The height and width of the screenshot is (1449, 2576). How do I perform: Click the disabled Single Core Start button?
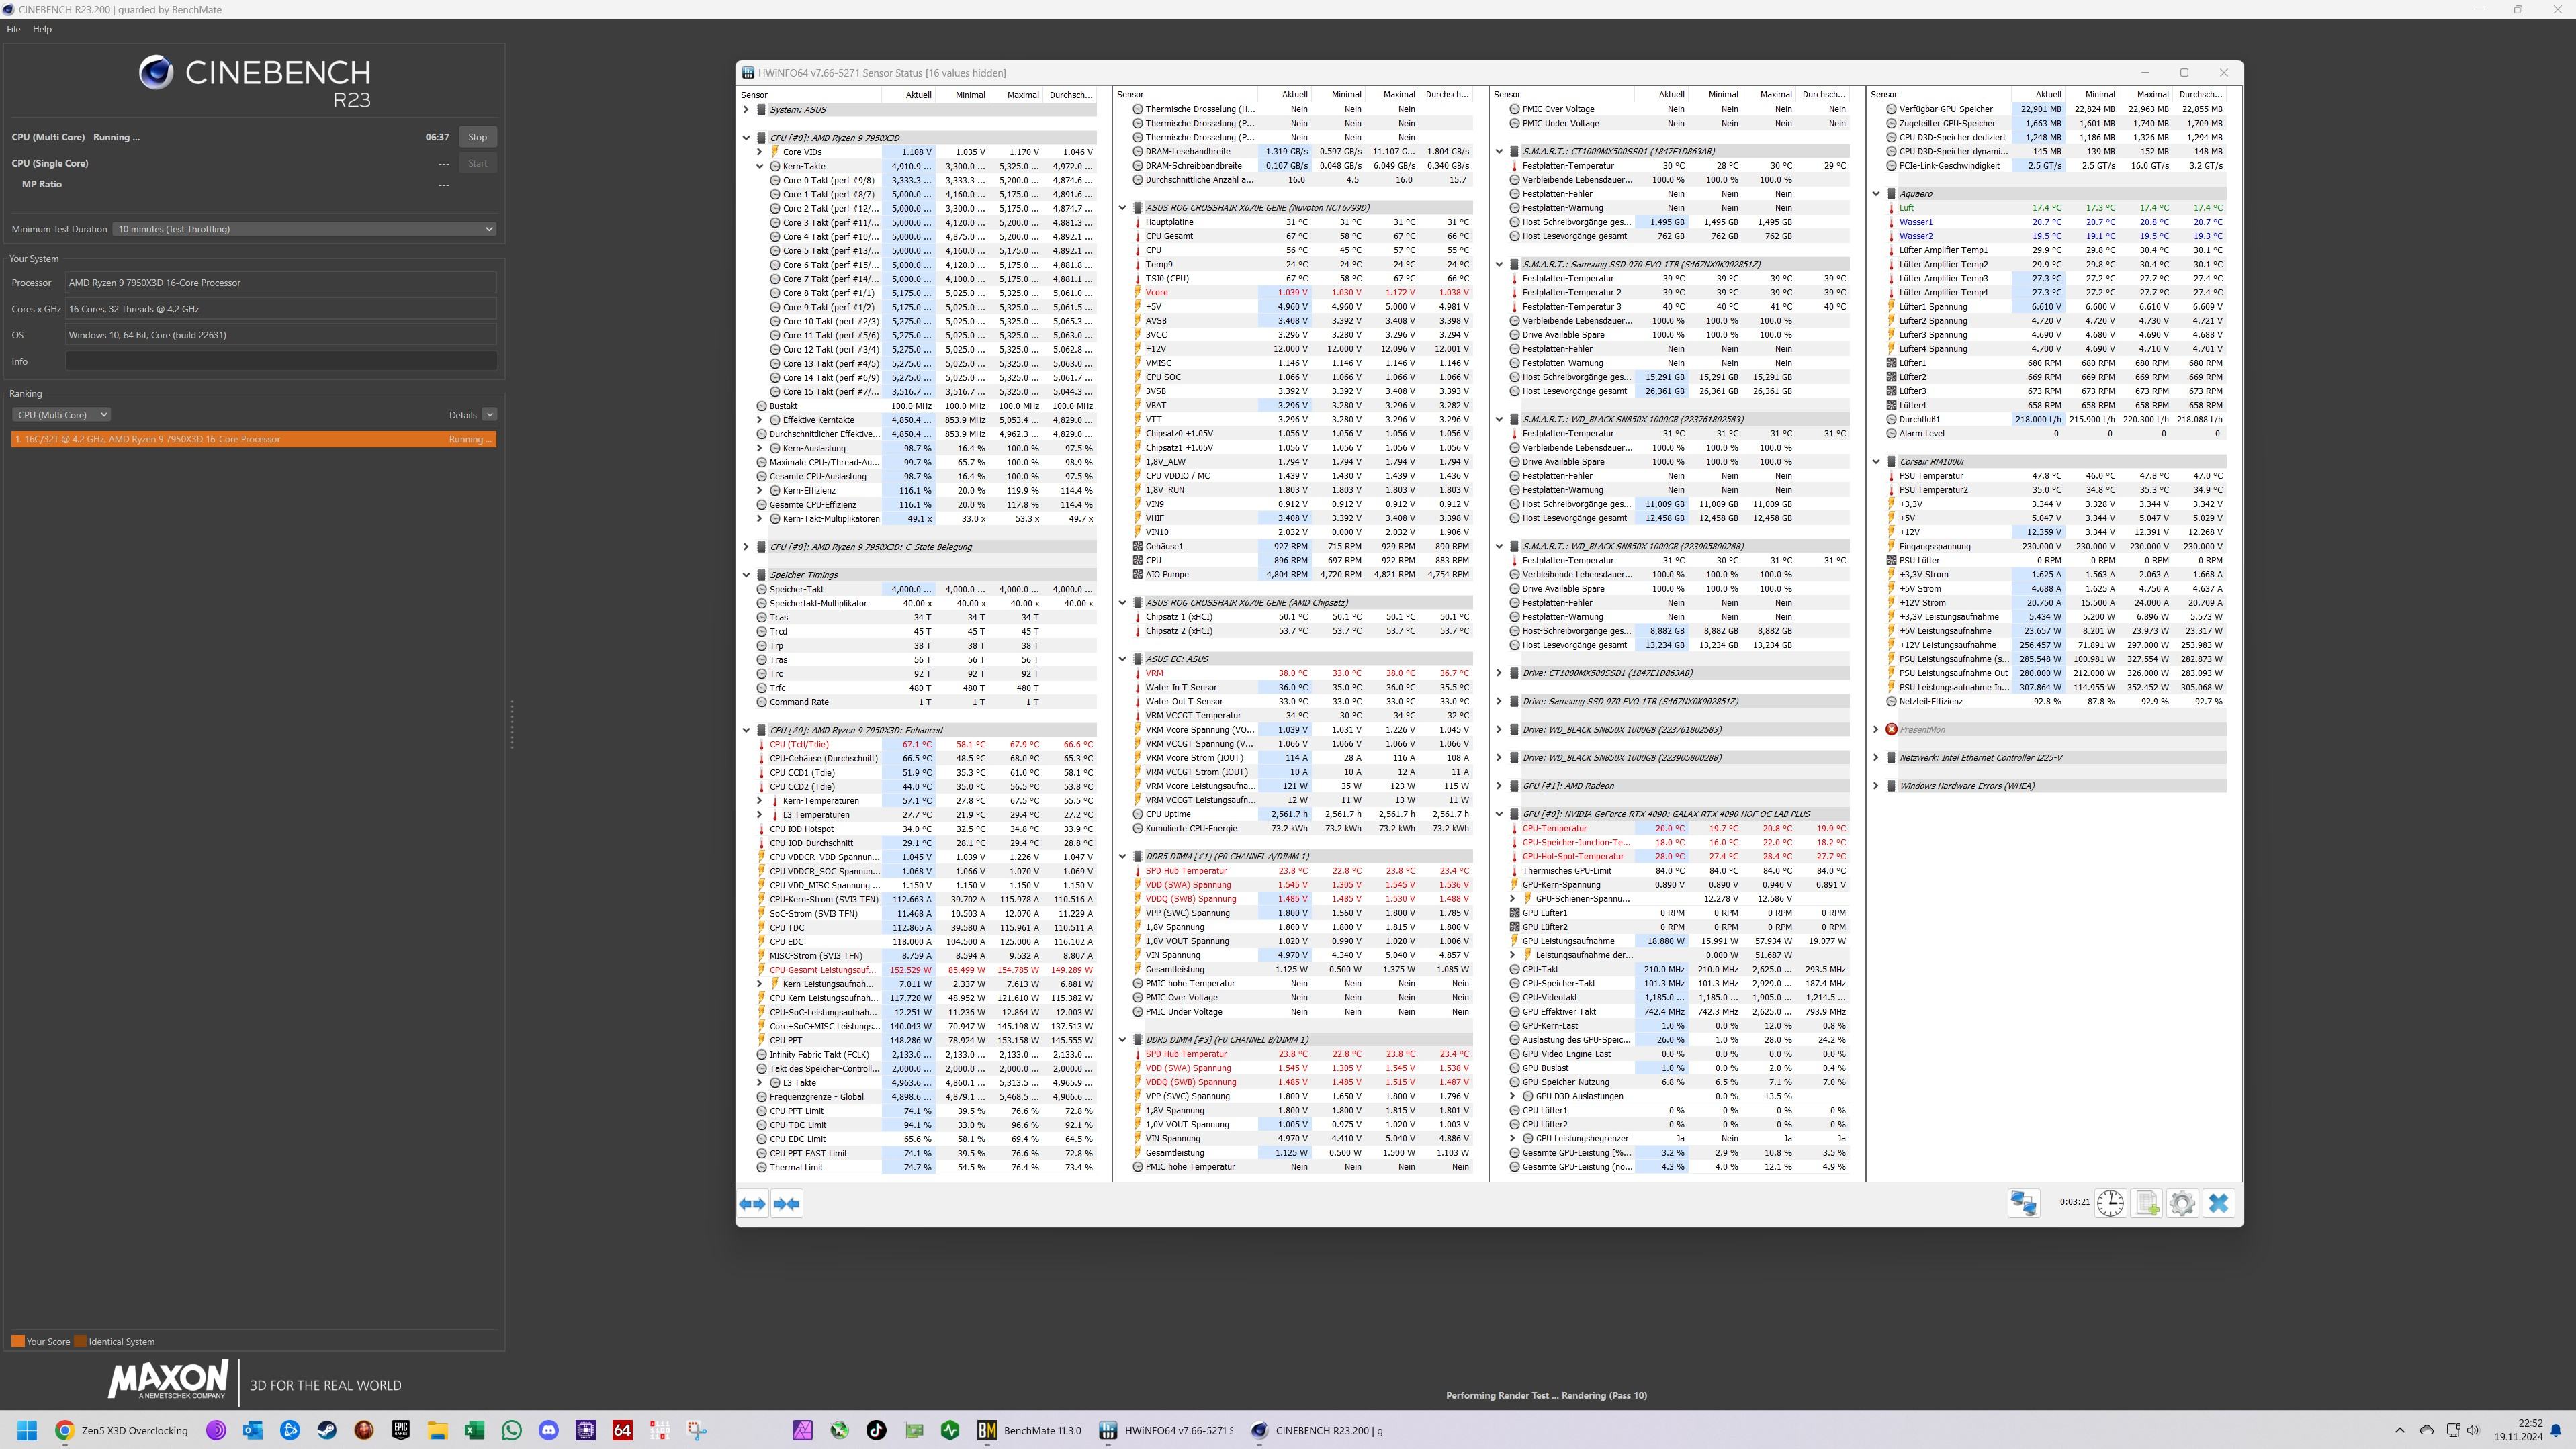click(x=477, y=163)
